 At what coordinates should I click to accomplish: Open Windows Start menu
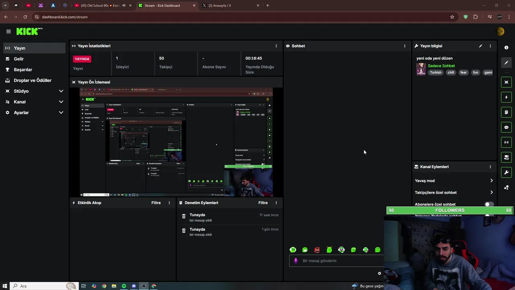5,286
